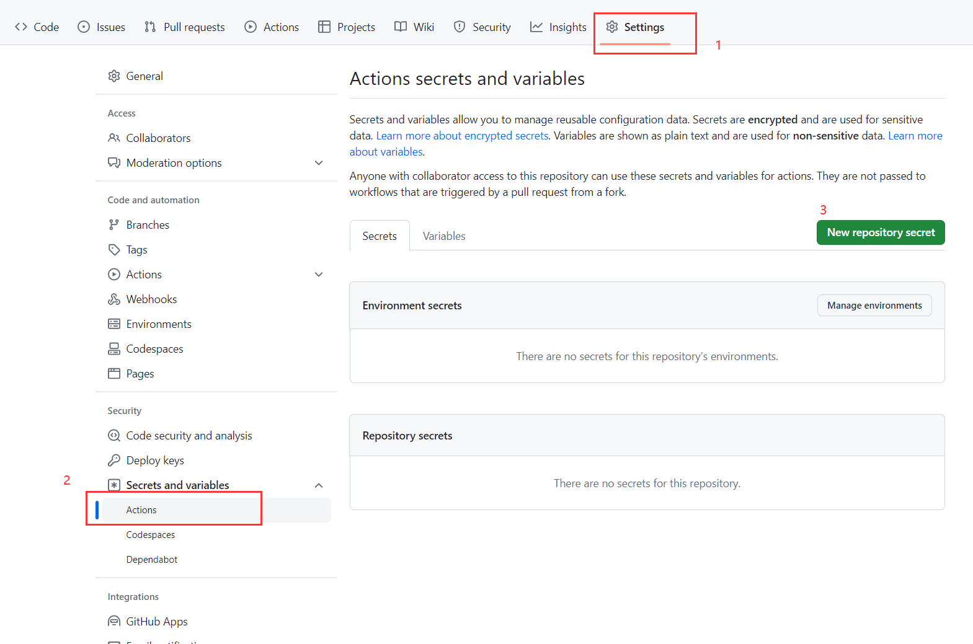Click the General gear icon in sidebar
The image size is (973, 644).
114,76
